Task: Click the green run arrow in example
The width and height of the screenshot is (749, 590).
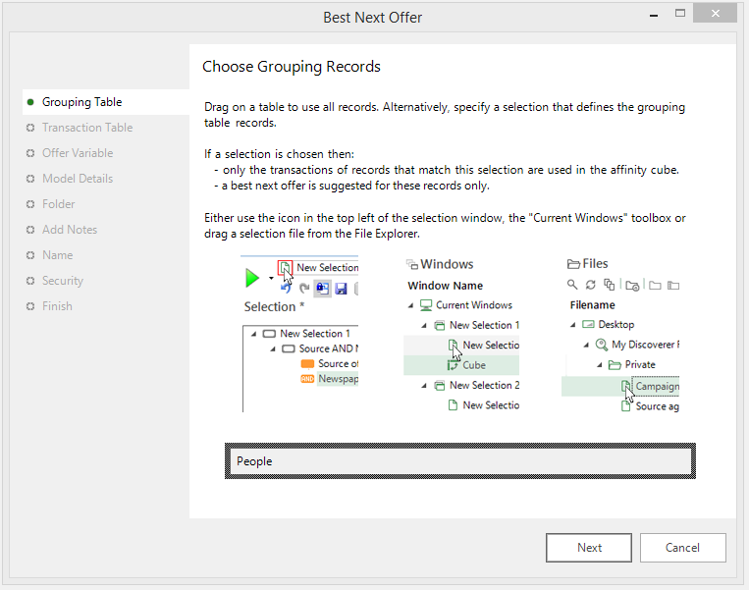Action: pos(251,278)
